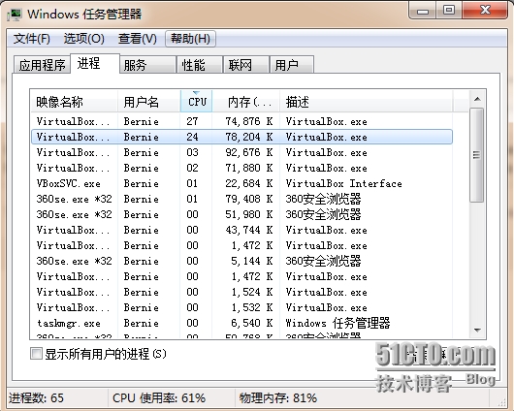Click CPU 使用率: 61% status entry
The image size is (514, 411).
tap(159, 397)
